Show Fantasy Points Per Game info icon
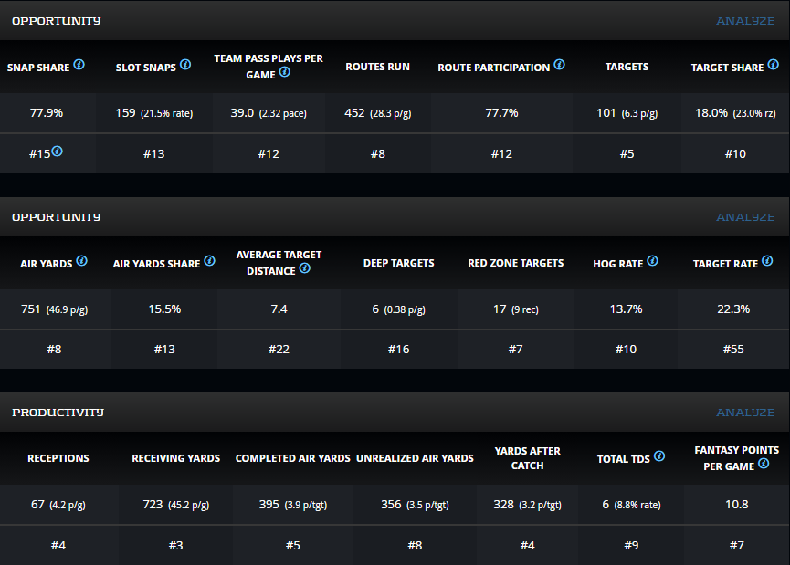Image resolution: width=790 pixels, height=565 pixels. click(764, 464)
